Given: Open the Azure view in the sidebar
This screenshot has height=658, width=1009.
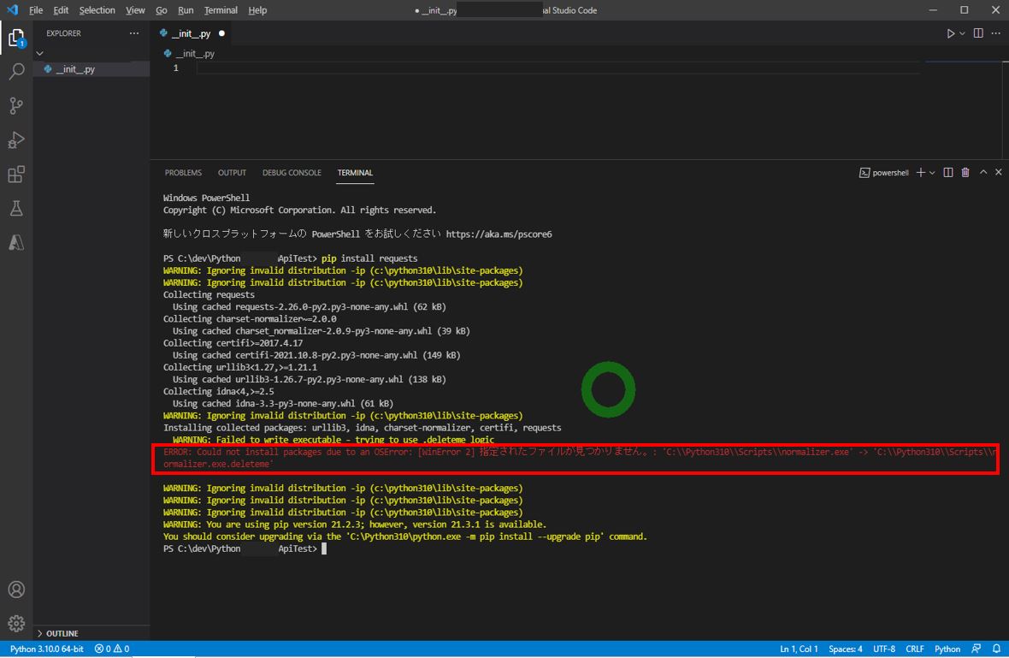Looking at the screenshot, I should [15, 242].
